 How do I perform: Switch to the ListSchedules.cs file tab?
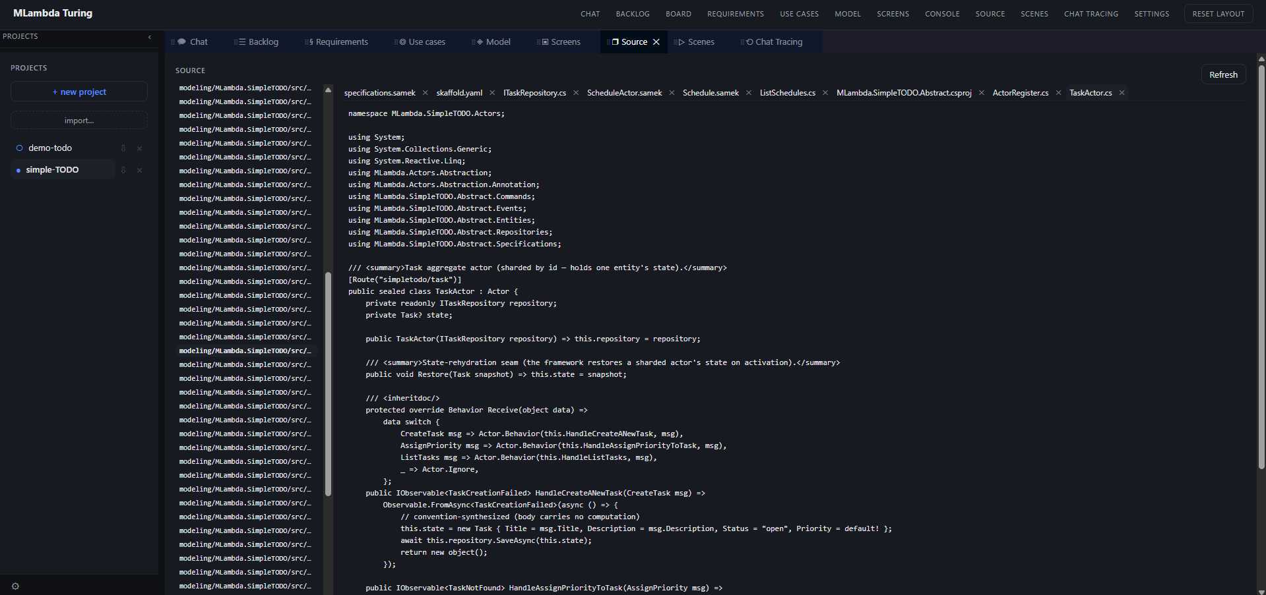[x=788, y=93]
